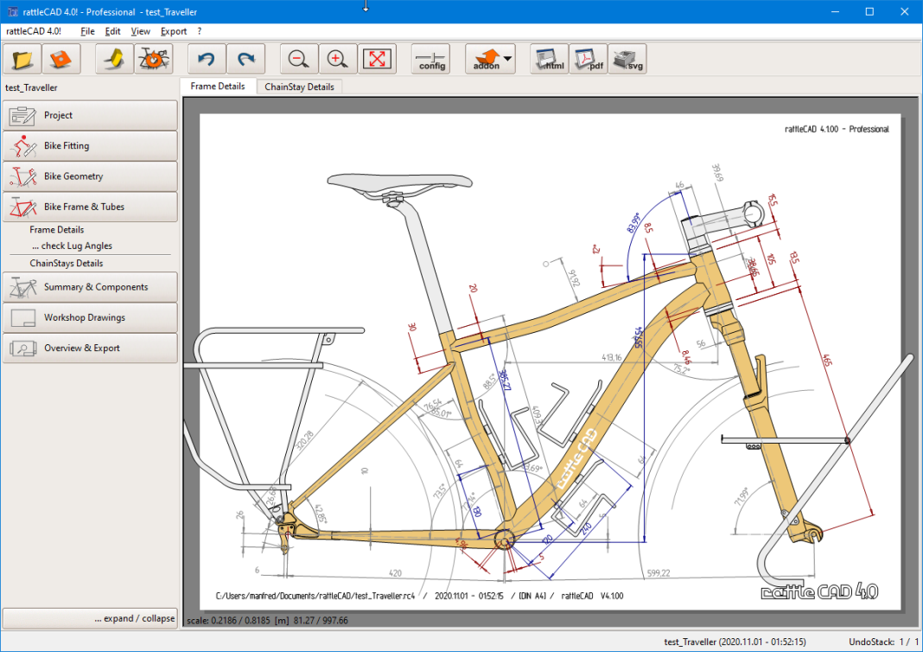The height and width of the screenshot is (652, 923).
Task: Expand the Summary & Components section
Action: 90,287
